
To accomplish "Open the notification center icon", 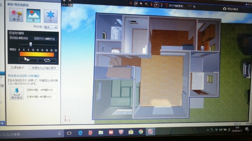I will point(247,129).
